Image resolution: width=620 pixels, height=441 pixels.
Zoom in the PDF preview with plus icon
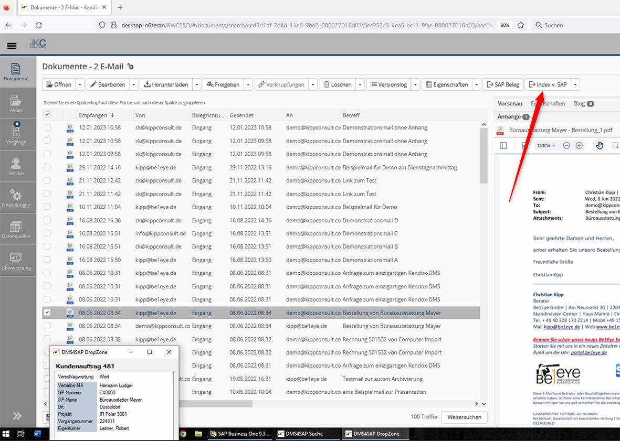(579, 145)
